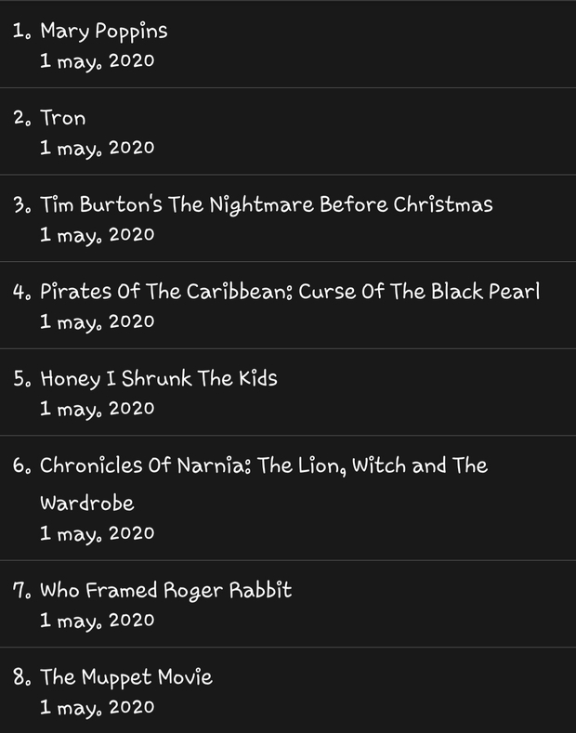Screen dimensions: 576x733
Task: Open Tim Burton's The Nightmare Before Christmas
Action: [x=267, y=204]
